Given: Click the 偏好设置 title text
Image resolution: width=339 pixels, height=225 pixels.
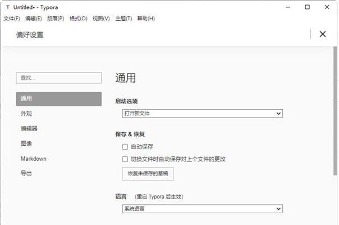Looking at the screenshot, I should pos(30,35).
